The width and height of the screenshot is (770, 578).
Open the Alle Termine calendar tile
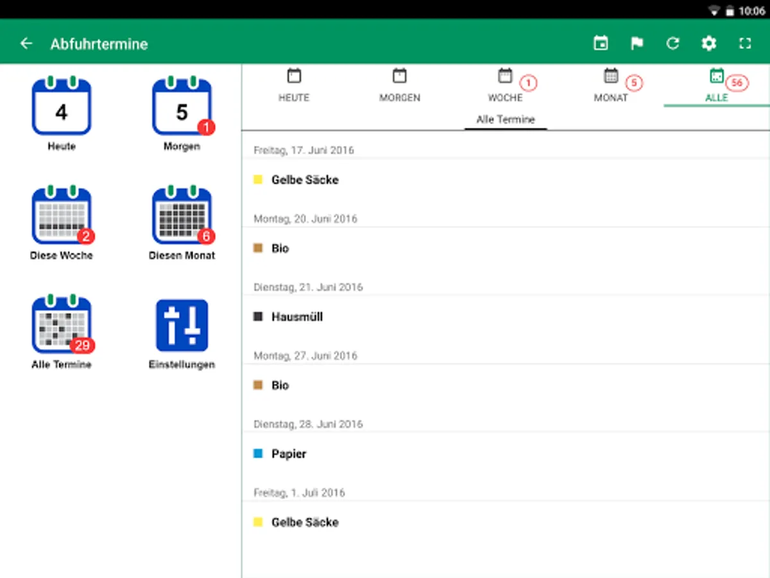pyautogui.click(x=62, y=332)
